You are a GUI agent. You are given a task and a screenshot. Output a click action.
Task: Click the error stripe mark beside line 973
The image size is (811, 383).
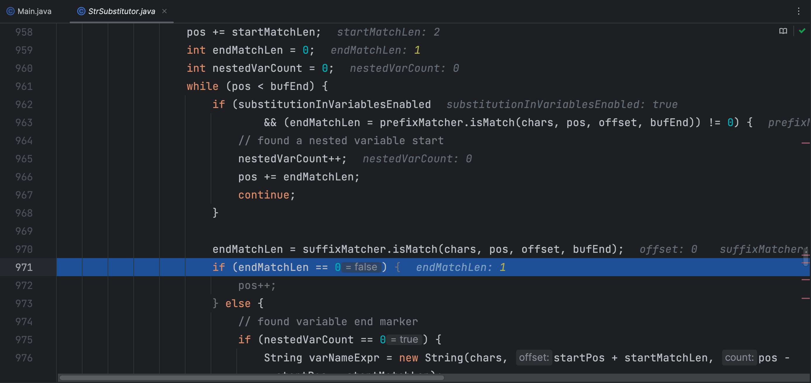coord(805,298)
